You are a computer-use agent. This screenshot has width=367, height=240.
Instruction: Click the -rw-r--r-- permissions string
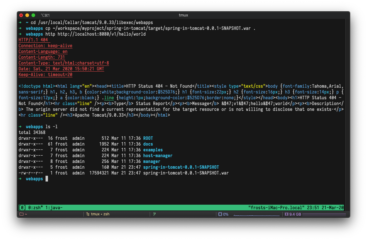[31, 173]
